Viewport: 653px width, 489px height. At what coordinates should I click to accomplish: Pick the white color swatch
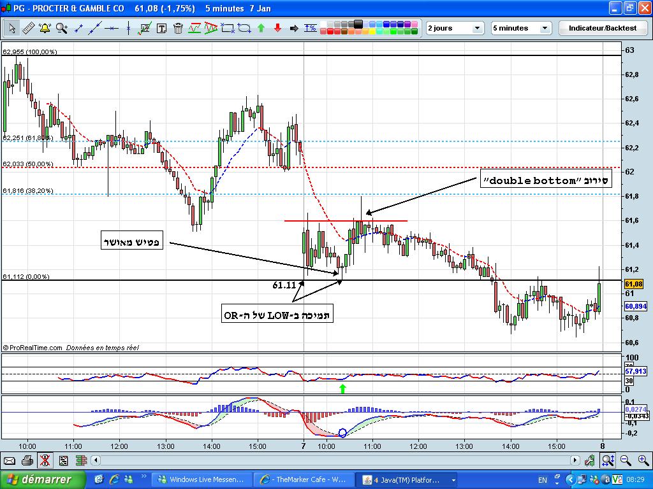(x=323, y=24)
